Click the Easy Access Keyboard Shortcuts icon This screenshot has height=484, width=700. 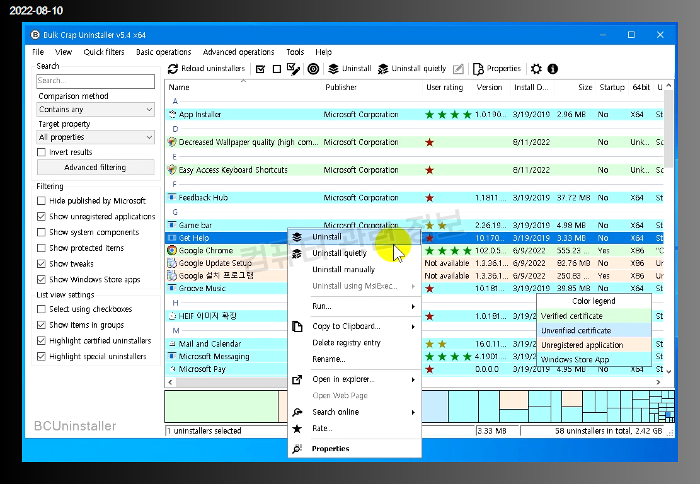(172, 170)
